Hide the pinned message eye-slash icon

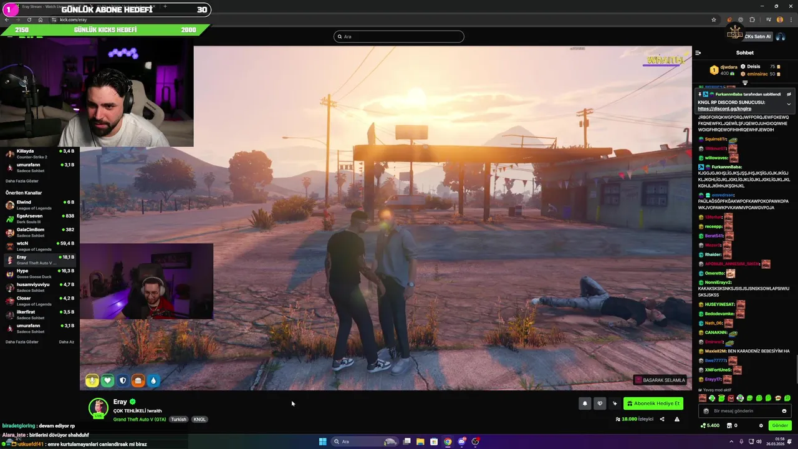(x=788, y=95)
